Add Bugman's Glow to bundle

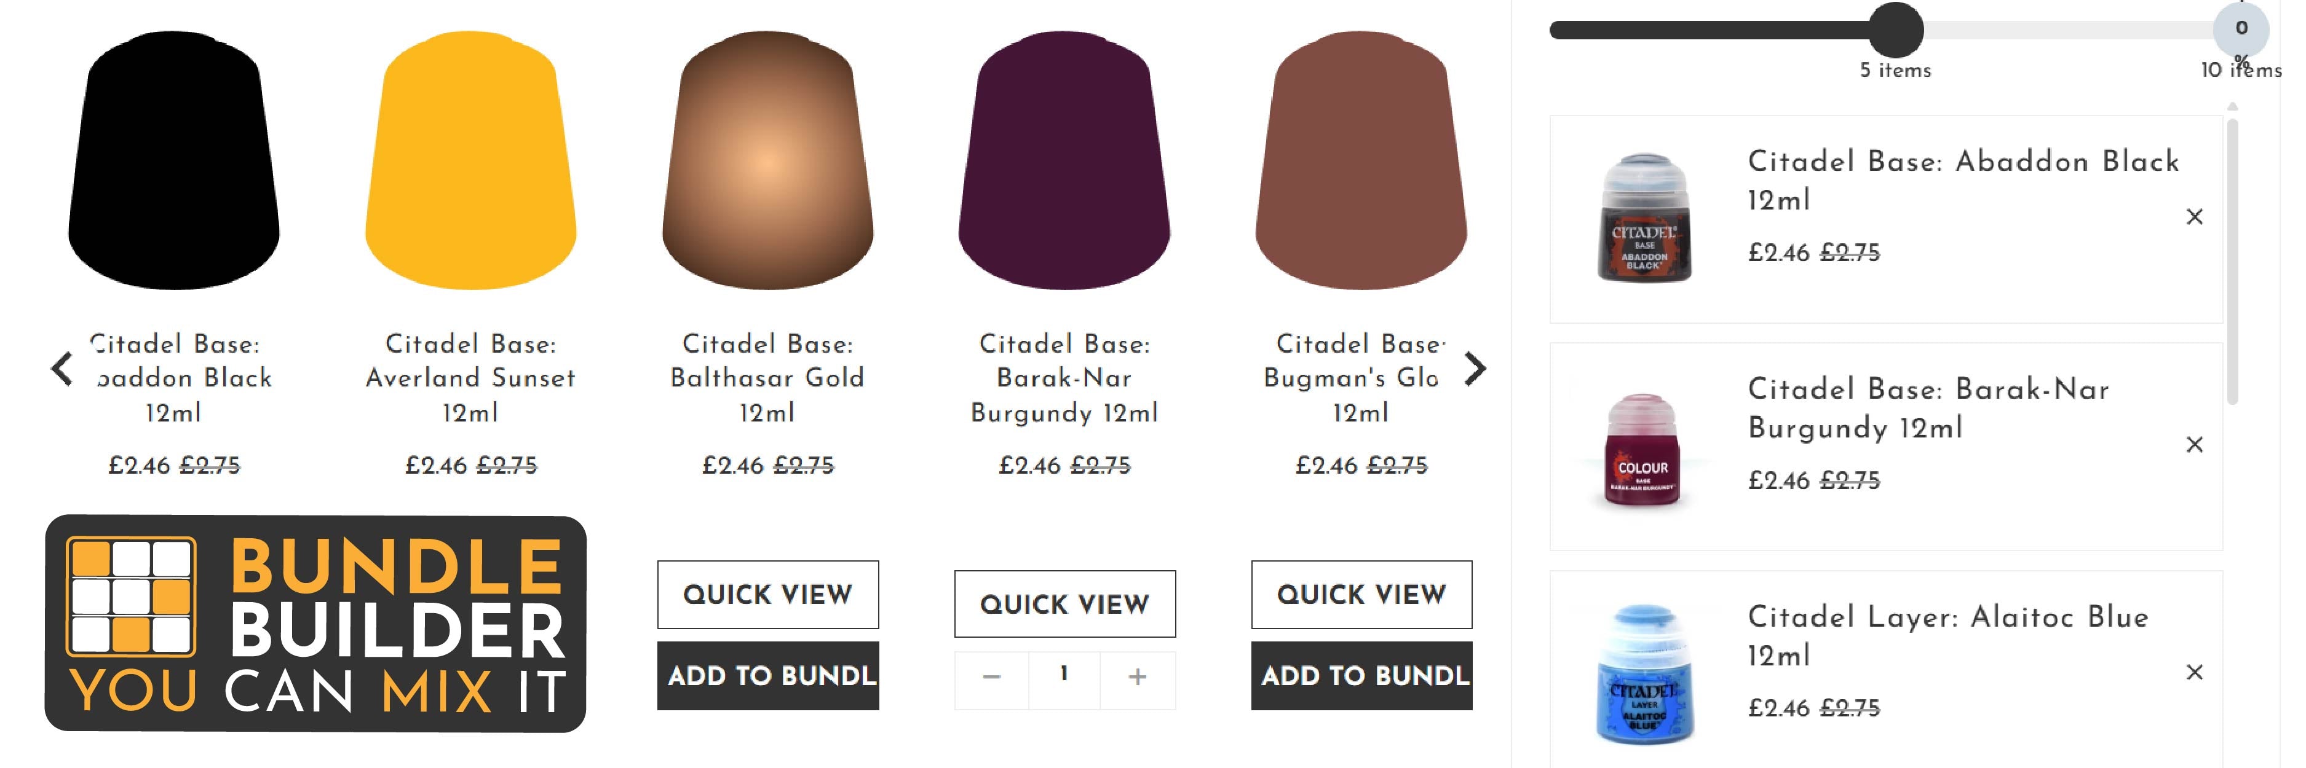click(x=1361, y=676)
